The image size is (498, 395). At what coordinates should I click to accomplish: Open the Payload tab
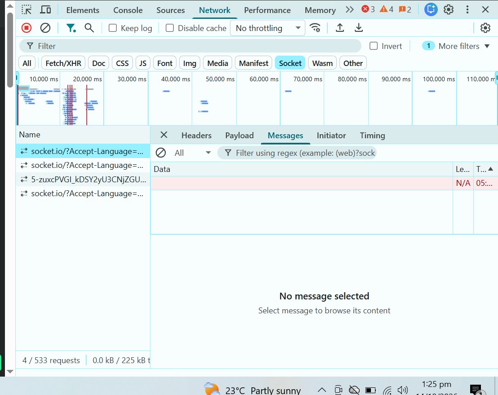(239, 136)
